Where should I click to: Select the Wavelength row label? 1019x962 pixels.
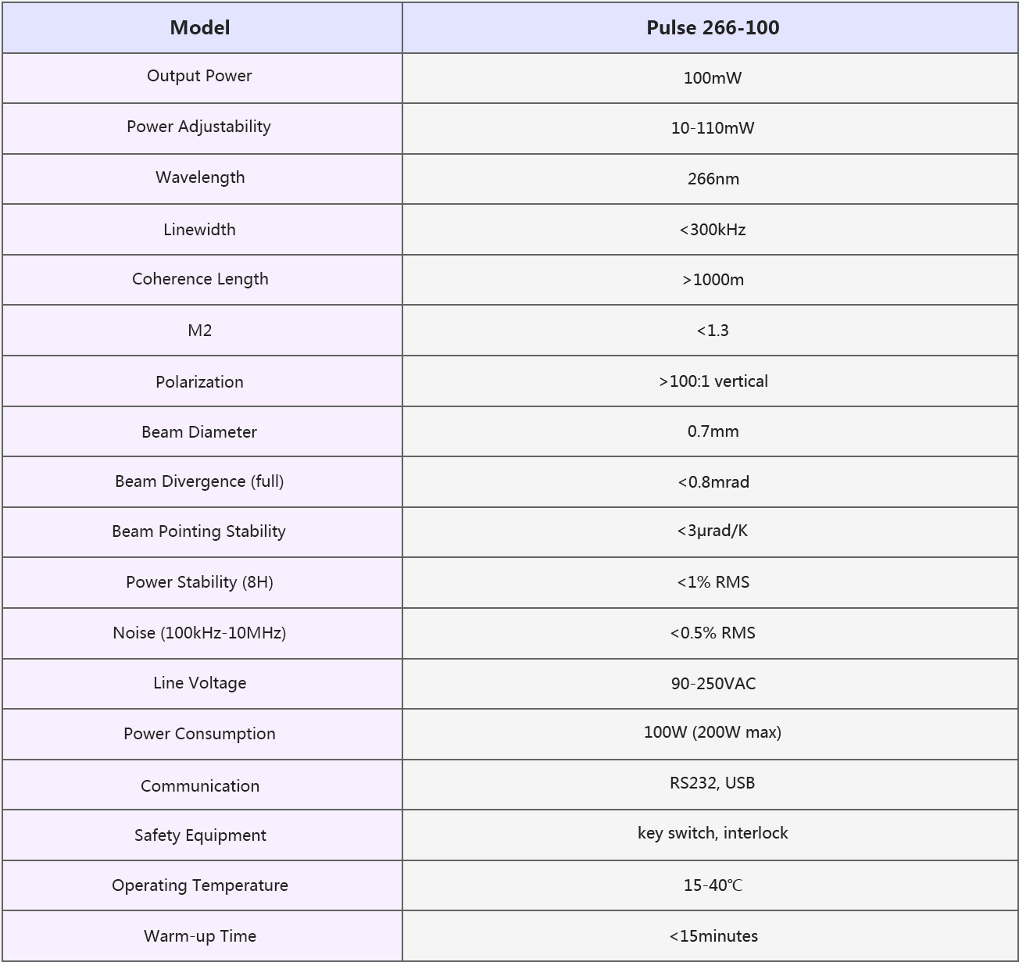[200, 177]
